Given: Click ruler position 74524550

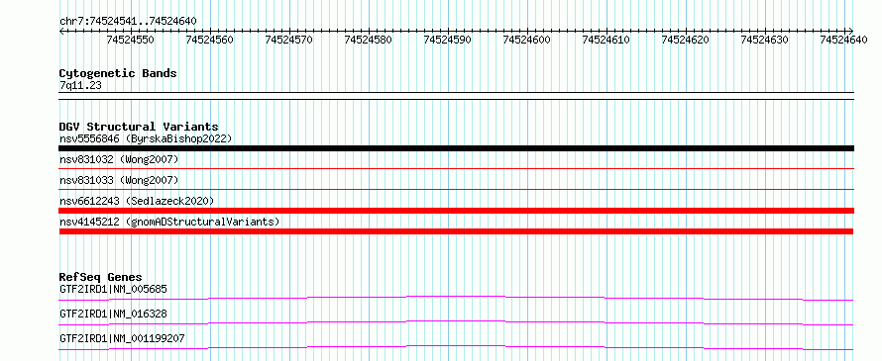Looking at the screenshot, I should tap(131, 40).
